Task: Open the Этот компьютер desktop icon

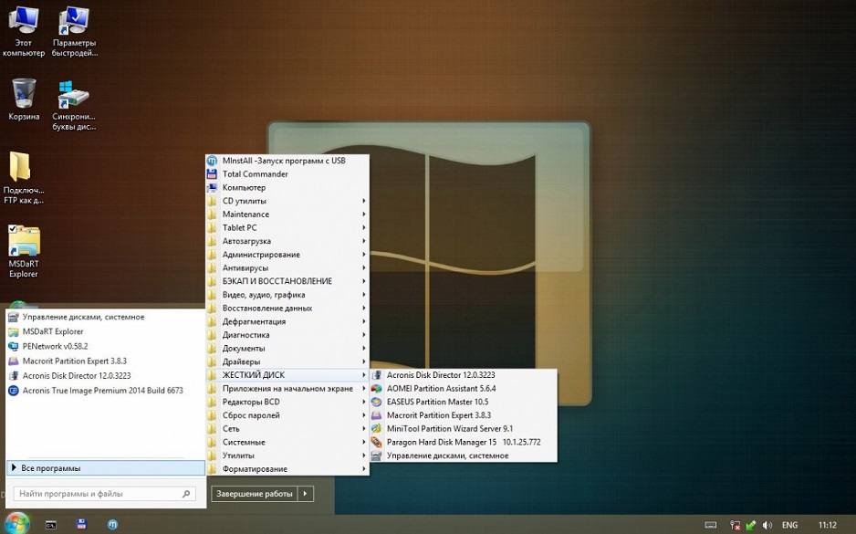Action: coord(24,32)
